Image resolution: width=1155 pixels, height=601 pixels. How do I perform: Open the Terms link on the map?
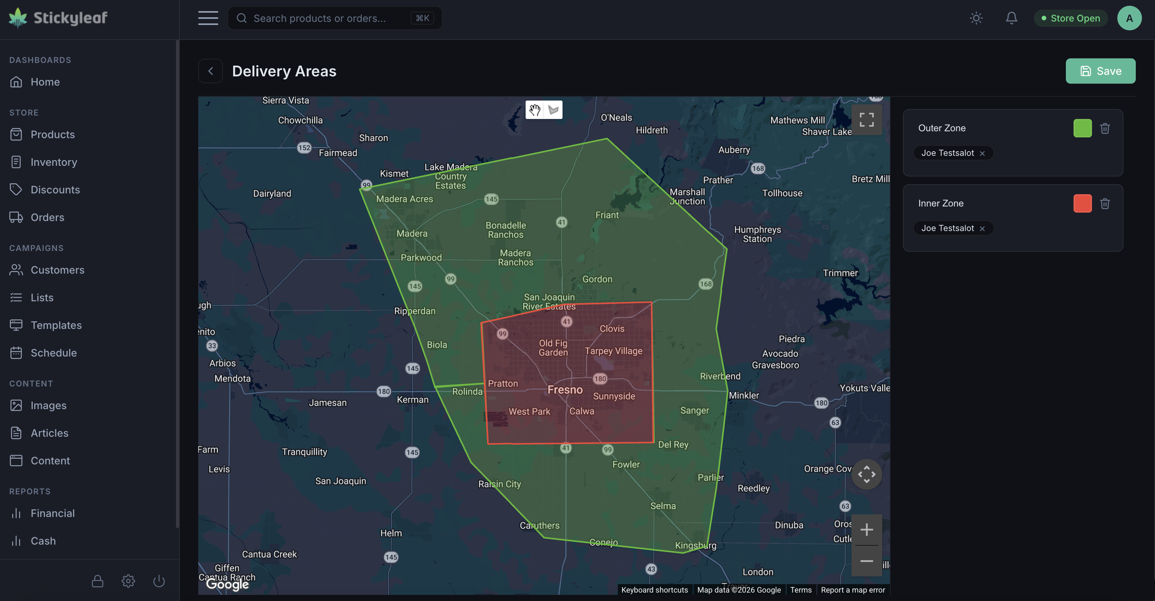[x=801, y=590]
